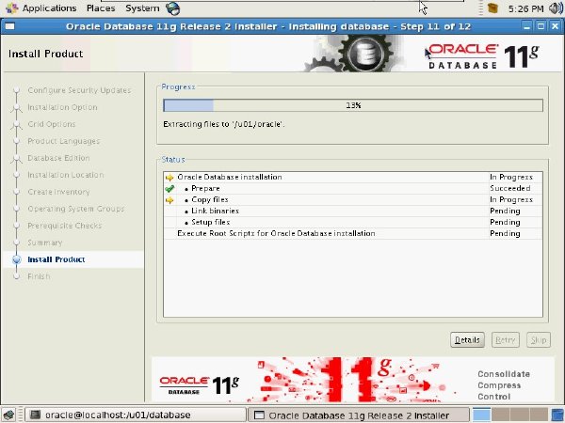Click 'Extracting files to /u01/oracle' text
The width and height of the screenshot is (565, 423).
click(224, 124)
